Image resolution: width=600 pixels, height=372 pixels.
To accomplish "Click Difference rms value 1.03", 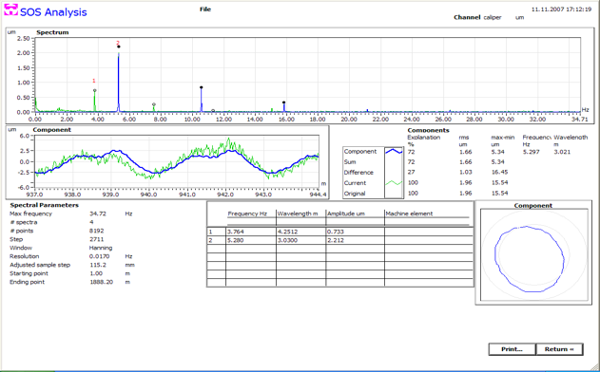I will coord(465,173).
